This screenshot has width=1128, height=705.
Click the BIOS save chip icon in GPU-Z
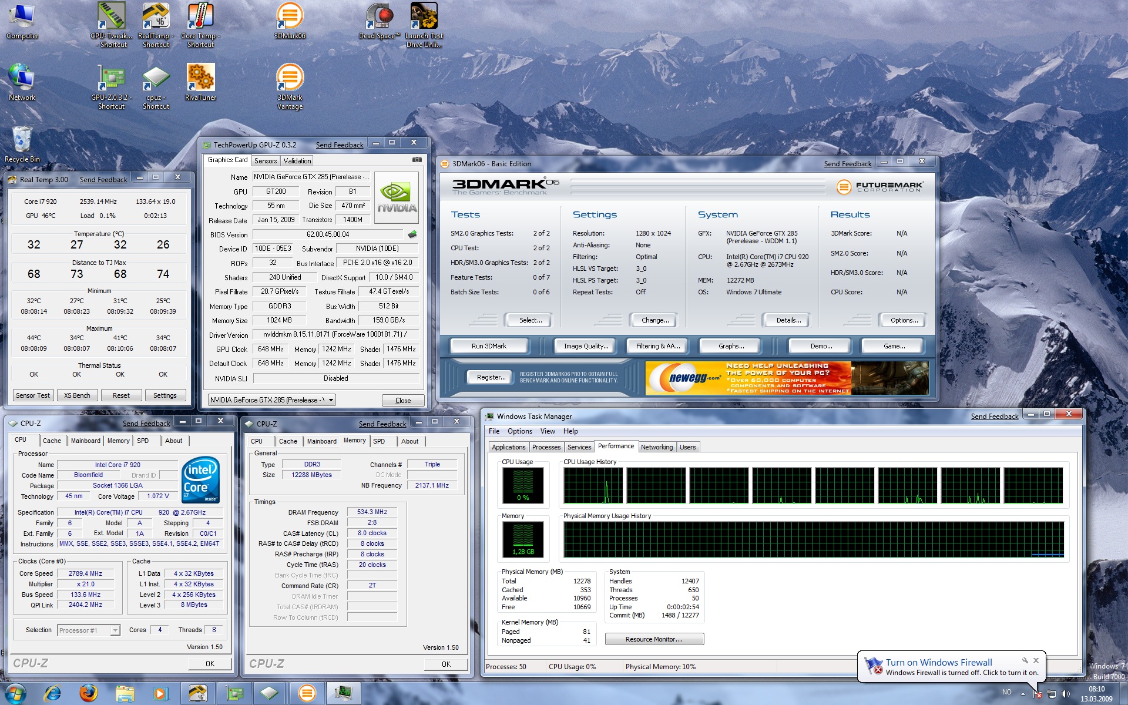[x=412, y=234]
